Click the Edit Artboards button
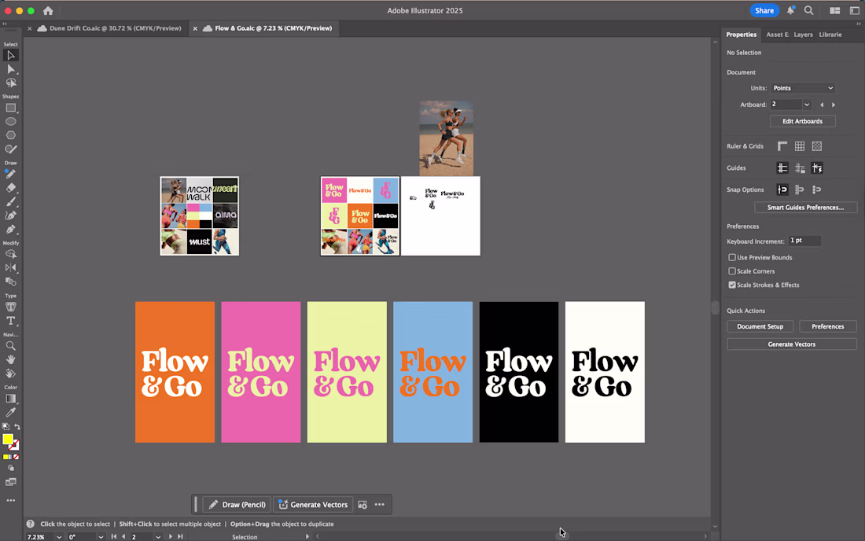Image resolution: width=865 pixels, height=541 pixels. [803, 121]
